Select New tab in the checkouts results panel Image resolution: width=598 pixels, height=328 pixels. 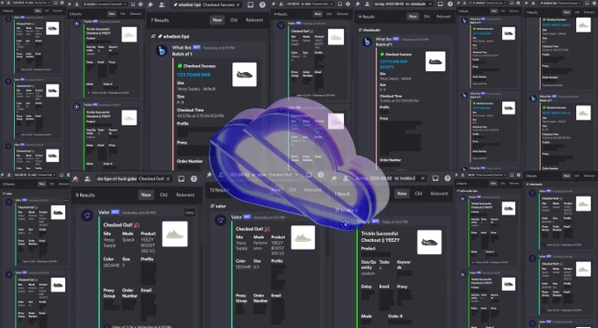tap(412, 17)
